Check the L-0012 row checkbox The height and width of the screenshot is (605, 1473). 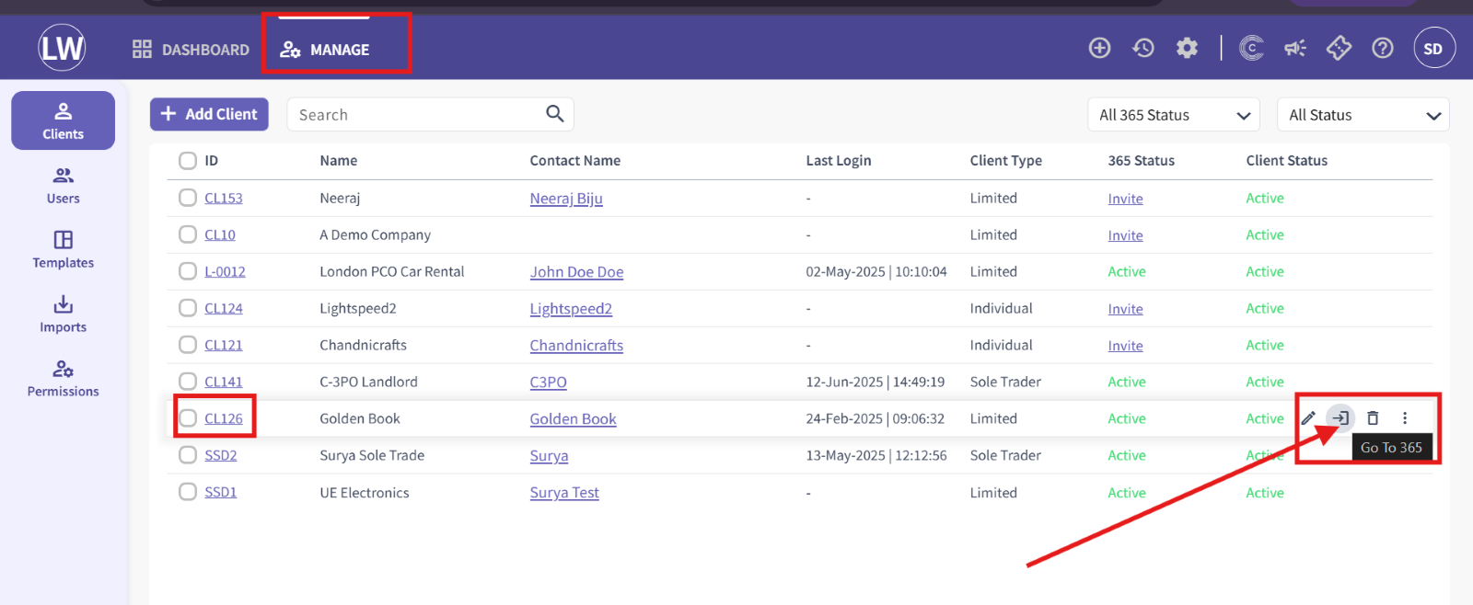188,271
